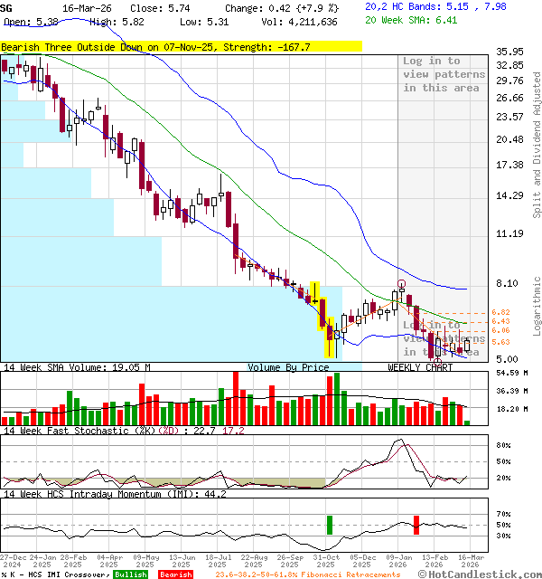The width and height of the screenshot is (542, 579).
Task: Click the circled swing-low marker near 5.00
Action: click(437, 358)
